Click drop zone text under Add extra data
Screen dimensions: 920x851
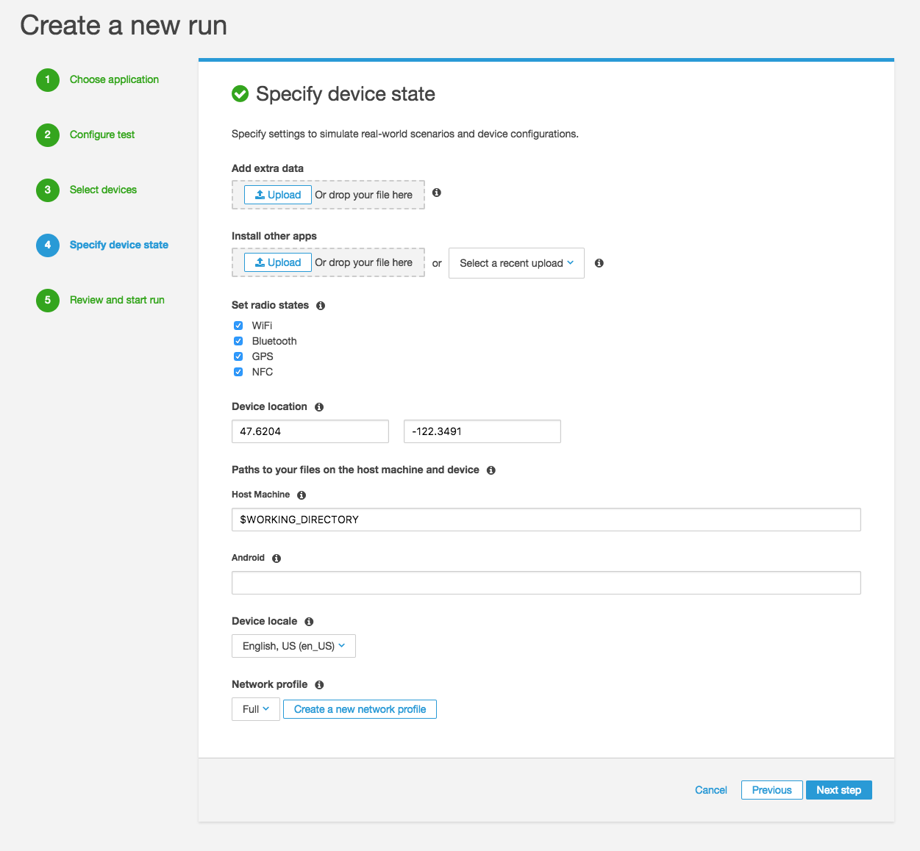(364, 195)
